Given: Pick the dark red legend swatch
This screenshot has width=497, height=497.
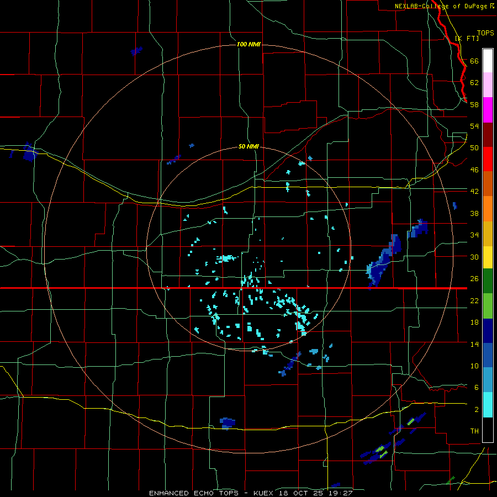Looking at the screenshot, I should tap(488, 134).
